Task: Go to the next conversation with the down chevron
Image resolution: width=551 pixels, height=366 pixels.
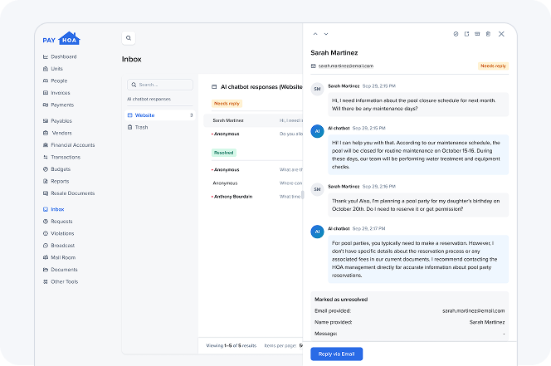Action: tap(326, 34)
